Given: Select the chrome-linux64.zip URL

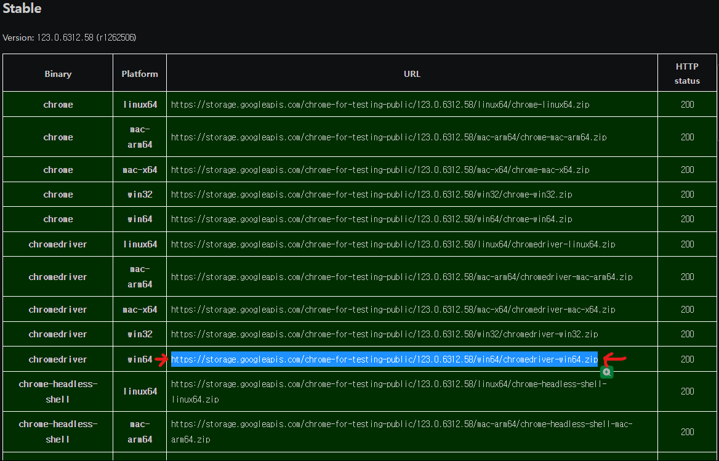Looking at the screenshot, I should pyautogui.click(x=380, y=105).
